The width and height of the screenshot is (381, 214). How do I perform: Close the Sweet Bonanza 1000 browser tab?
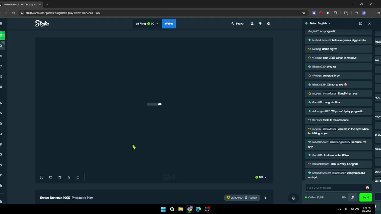coord(40,4)
